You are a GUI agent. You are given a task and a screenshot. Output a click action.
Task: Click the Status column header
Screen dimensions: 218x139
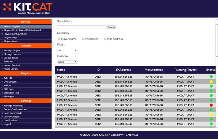[x=211, y=70]
